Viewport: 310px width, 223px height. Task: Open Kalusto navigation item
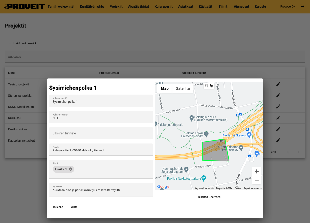tap(260, 7)
